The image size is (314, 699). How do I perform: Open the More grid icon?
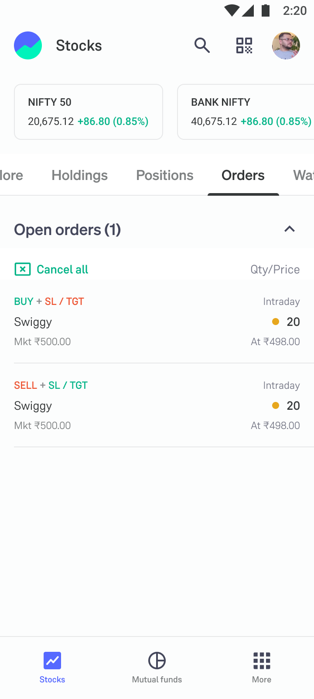[262, 661]
